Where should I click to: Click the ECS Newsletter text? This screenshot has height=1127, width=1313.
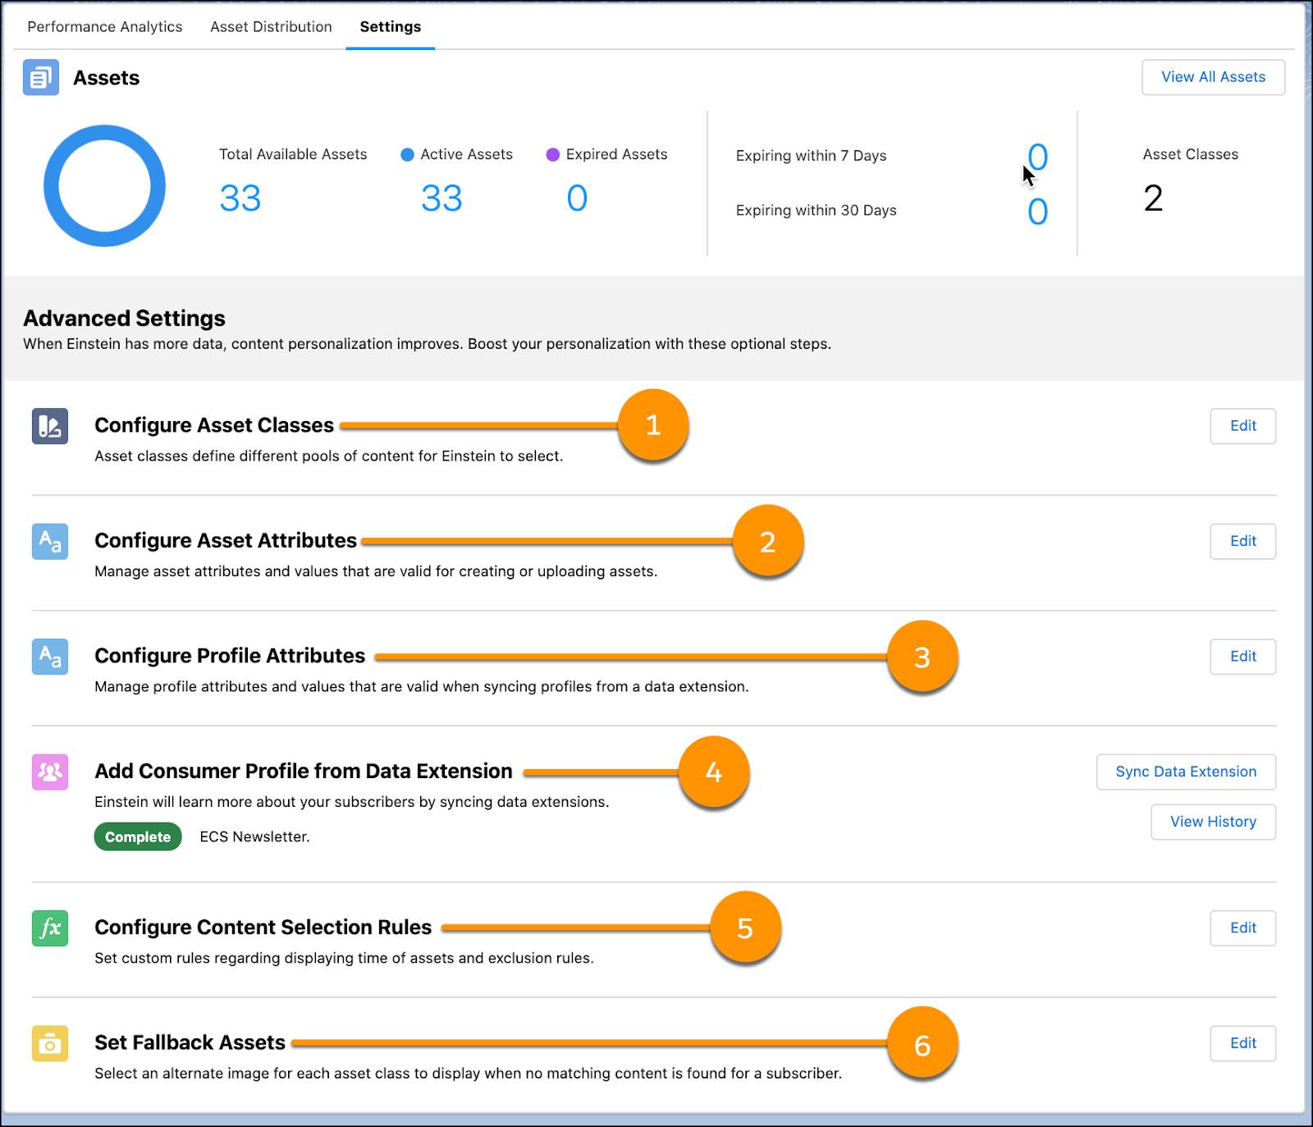[254, 836]
